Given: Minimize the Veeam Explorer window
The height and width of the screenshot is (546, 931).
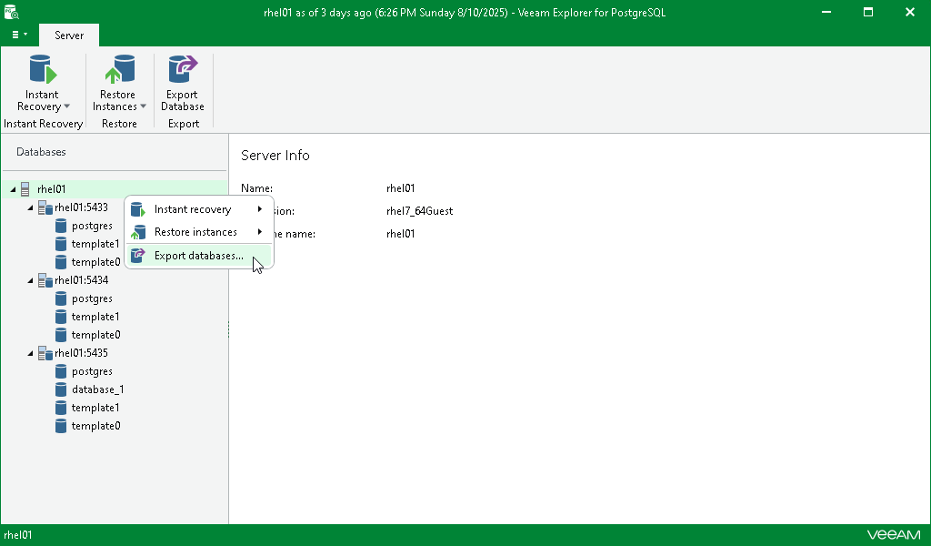Looking at the screenshot, I should [x=826, y=12].
